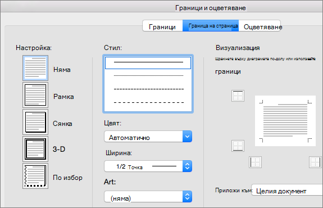Click the Рамка setting label

tap(63, 97)
